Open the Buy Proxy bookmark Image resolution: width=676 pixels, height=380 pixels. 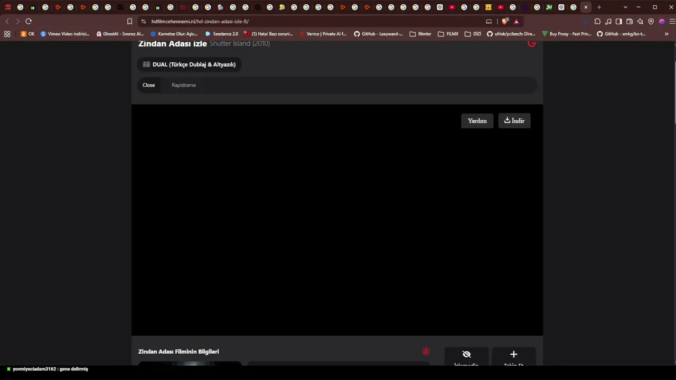567,34
